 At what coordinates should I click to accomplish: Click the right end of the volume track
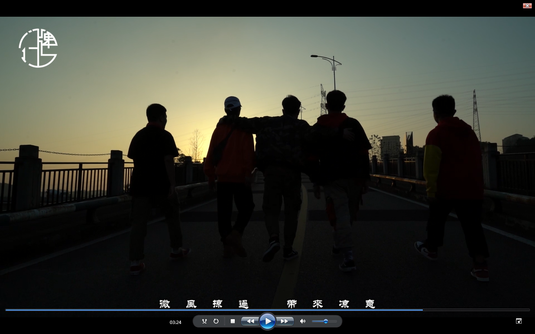coord(336,321)
